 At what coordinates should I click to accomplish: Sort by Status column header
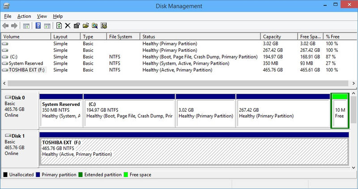200,37
